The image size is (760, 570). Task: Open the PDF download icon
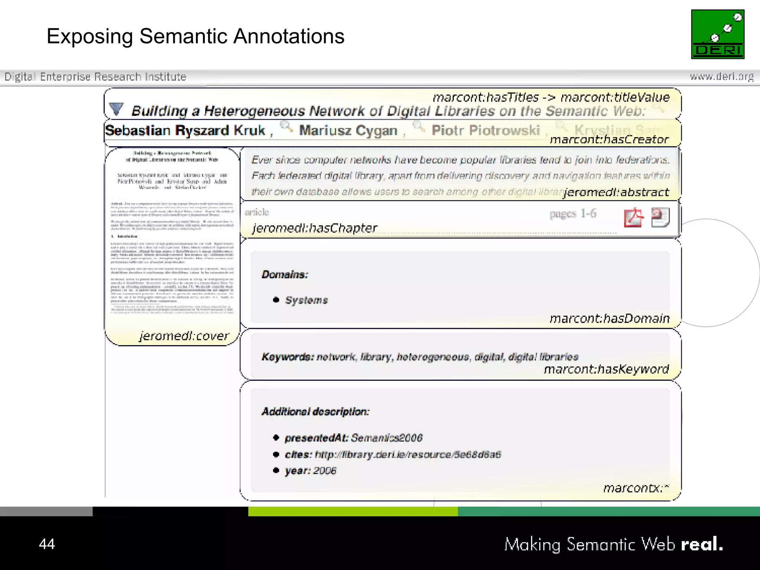click(x=634, y=217)
